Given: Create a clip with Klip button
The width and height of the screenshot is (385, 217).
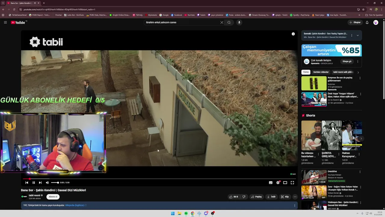Looking at the screenshot, I should pos(285,197).
